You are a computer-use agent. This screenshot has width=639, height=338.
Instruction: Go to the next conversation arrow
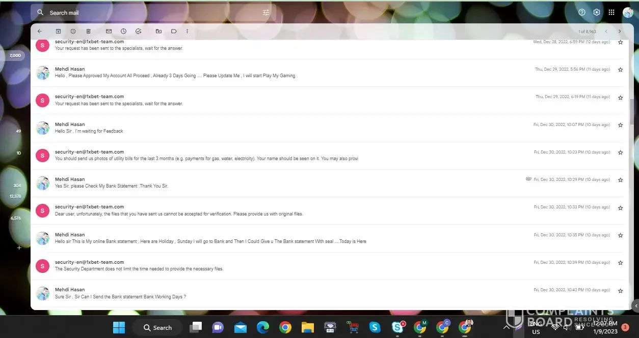click(x=620, y=32)
